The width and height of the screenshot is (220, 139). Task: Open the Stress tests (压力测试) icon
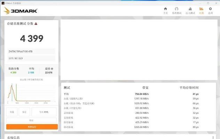point(190,9)
